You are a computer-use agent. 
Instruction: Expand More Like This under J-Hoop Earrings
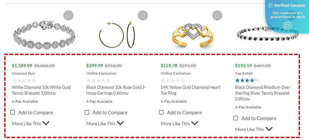click(x=105, y=123)
